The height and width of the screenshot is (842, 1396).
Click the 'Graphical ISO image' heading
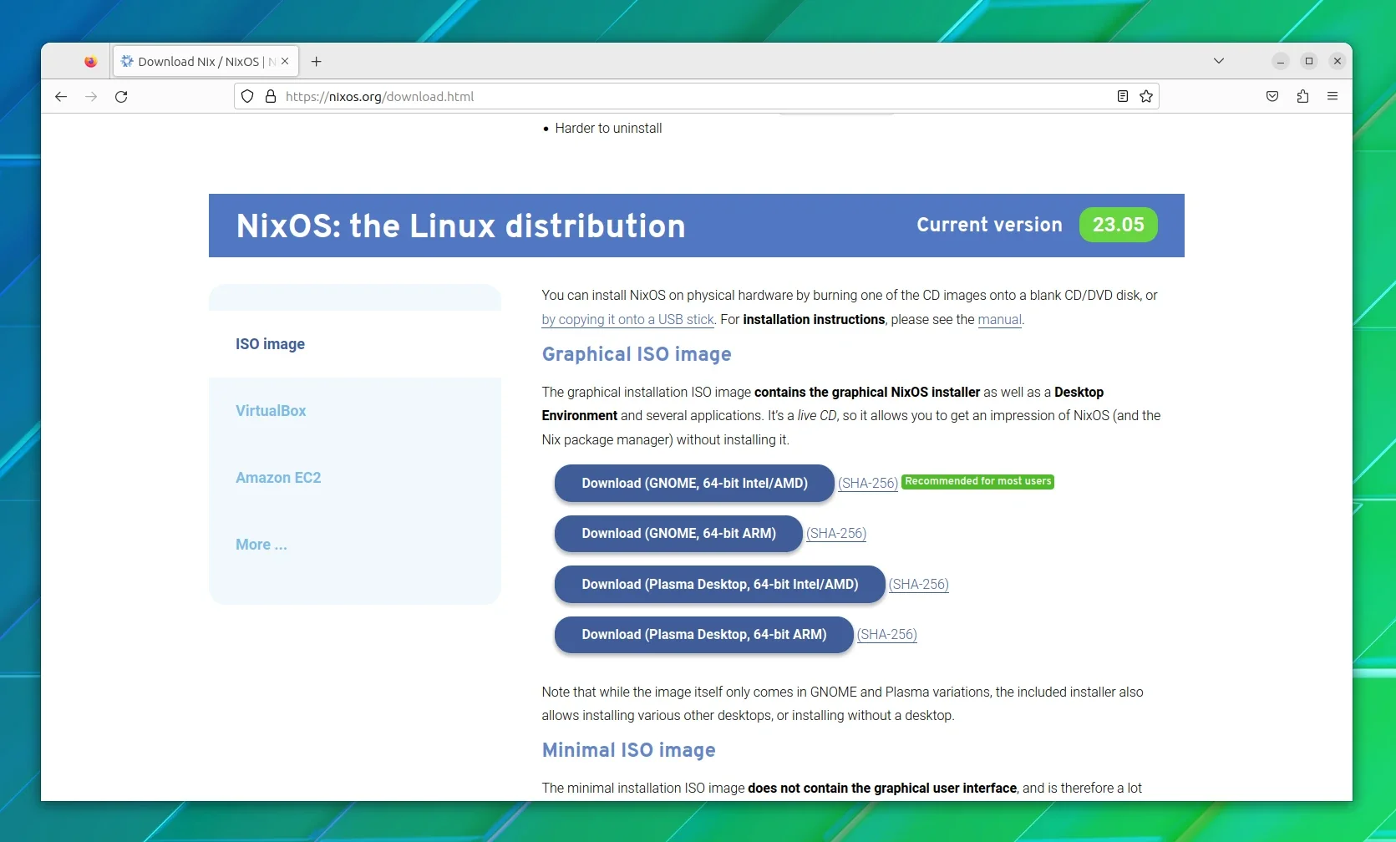637,354
